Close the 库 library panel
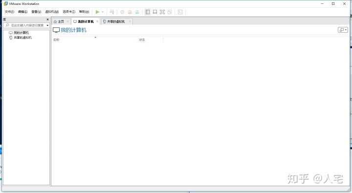Viewport: 352px width, 193px height. coord(47,20)
